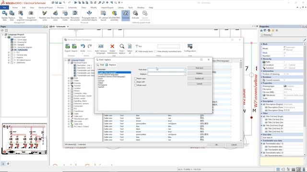The width and height of the screenshot is (307, 172).
Task: Collapse the Mark section in Properties
Action: click(261, 44)
